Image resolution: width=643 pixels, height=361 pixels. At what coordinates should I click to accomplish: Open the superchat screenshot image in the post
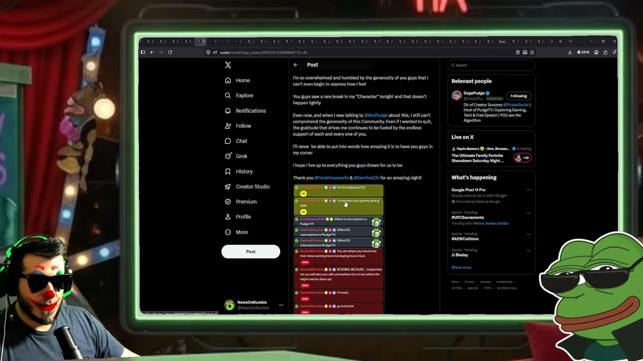pyautogui.click(x=339, y=250)
